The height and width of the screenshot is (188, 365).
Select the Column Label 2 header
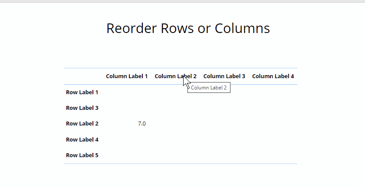[x=175, y=76]
